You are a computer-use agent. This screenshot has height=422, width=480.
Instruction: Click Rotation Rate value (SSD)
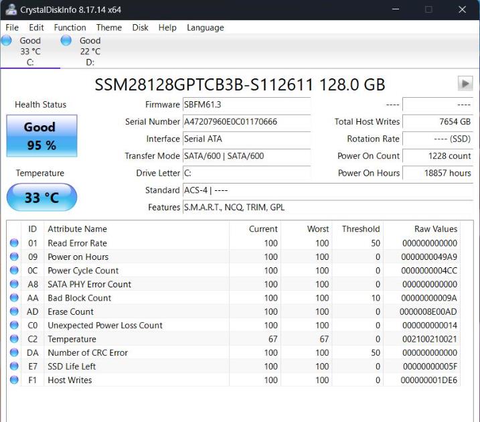click(x=438, y=139)
